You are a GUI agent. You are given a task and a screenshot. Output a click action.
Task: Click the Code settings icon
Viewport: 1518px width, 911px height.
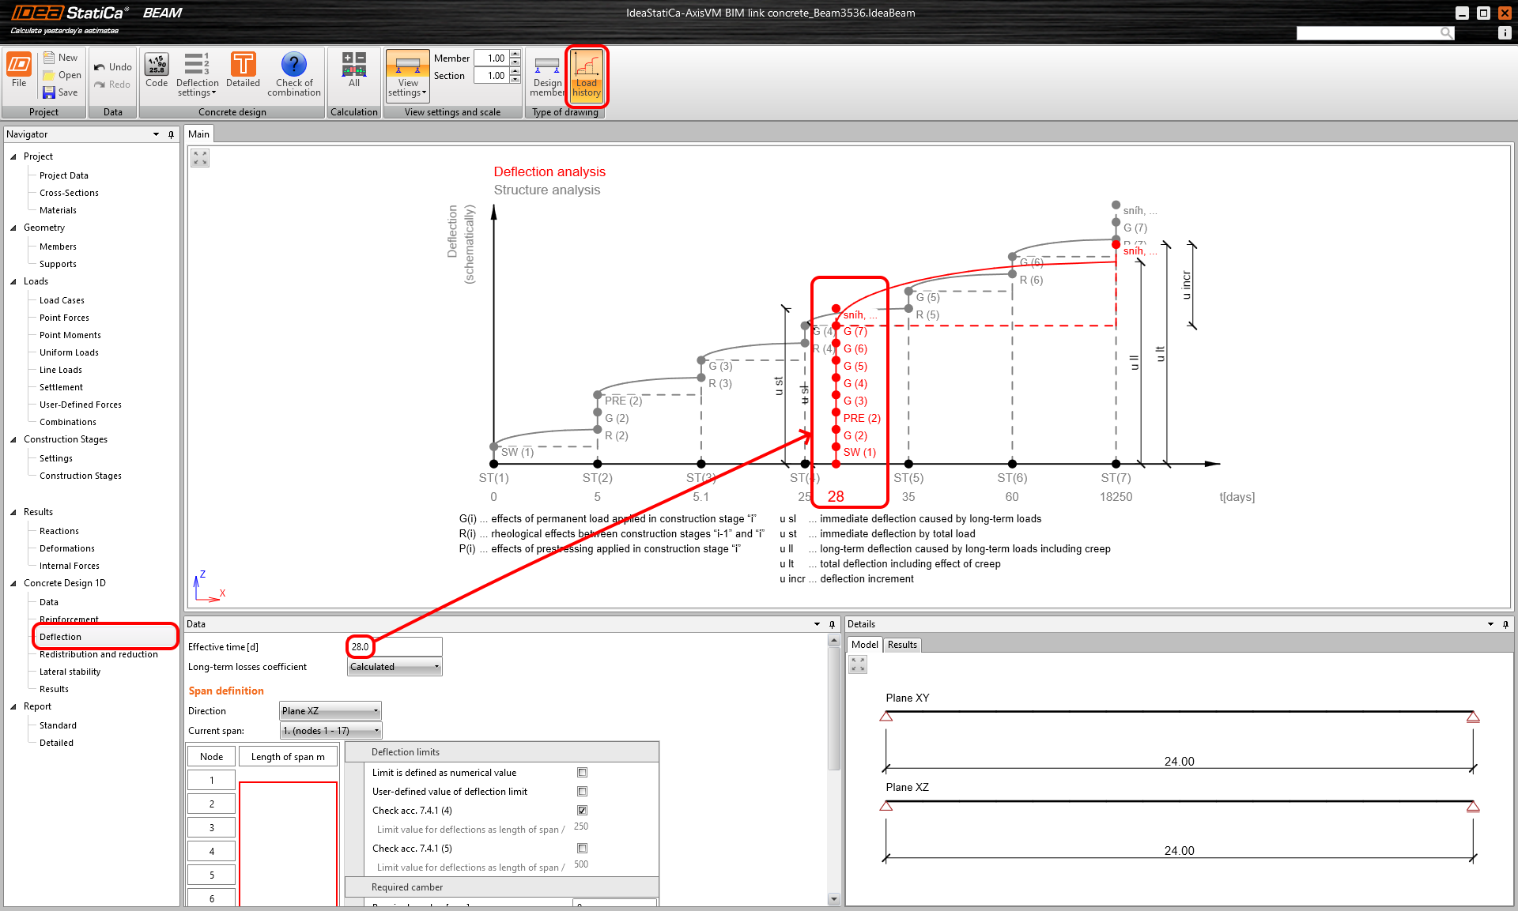point(157,66)
